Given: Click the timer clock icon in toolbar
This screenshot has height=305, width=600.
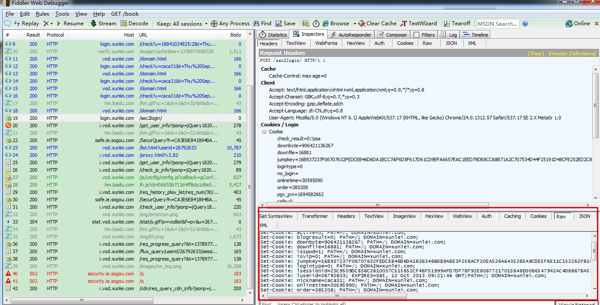Looking at the screenshot, I should point(316,24).
